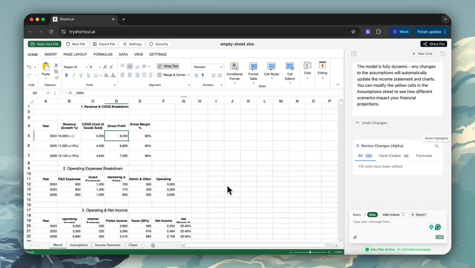Open chat history clock icon

[x=443, y=54]
